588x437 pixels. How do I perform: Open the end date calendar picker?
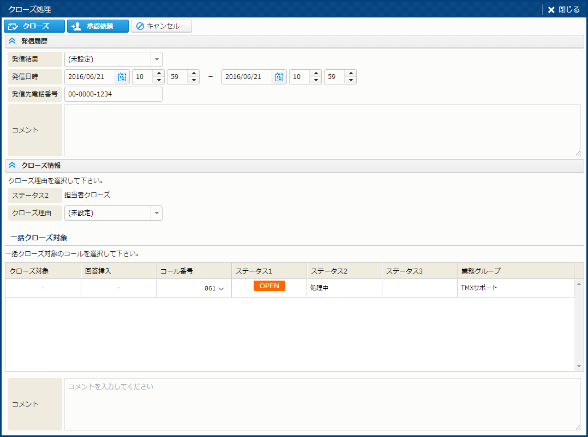tap(279, 77)
